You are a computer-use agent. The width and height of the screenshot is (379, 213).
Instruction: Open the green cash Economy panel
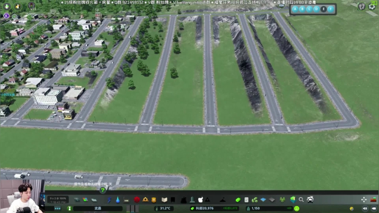(238, 200)
